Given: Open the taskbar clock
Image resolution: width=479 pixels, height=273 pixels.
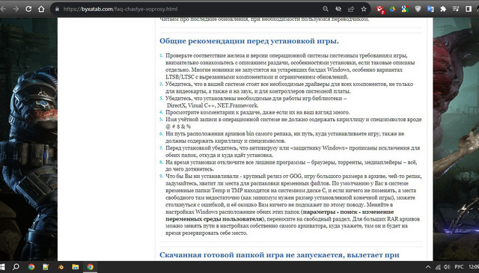Looking at the screenshot, I should (x=474, y=267).
